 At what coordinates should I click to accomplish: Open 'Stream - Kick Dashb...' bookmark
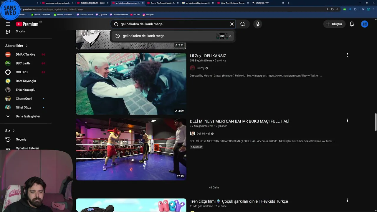point(41,15)
